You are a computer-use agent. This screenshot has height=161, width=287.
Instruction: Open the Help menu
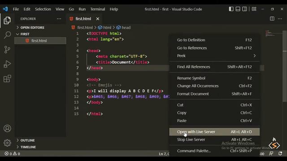coord(113,9)
